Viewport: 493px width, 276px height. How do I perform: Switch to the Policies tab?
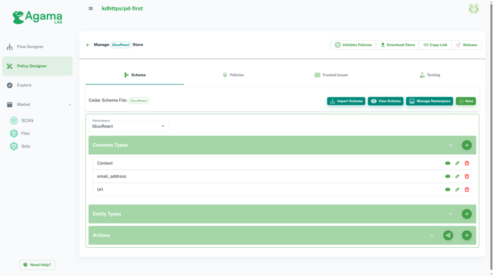coord(234,75)
